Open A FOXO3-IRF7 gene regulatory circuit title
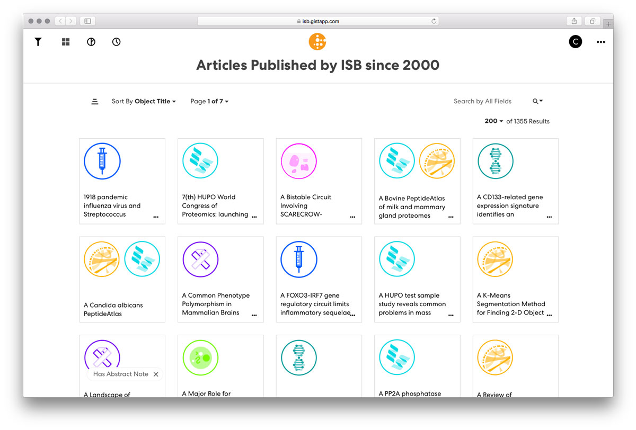This screenshot has height=430, width=636. [x=315, y=304]
